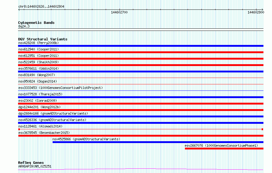Click the magenta ARHGAP39 gene line
The height and width of the screenshot is (173, 272).
(141, 169)
